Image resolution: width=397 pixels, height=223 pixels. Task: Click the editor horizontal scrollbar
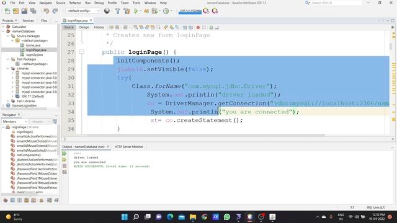click(206, 135)
